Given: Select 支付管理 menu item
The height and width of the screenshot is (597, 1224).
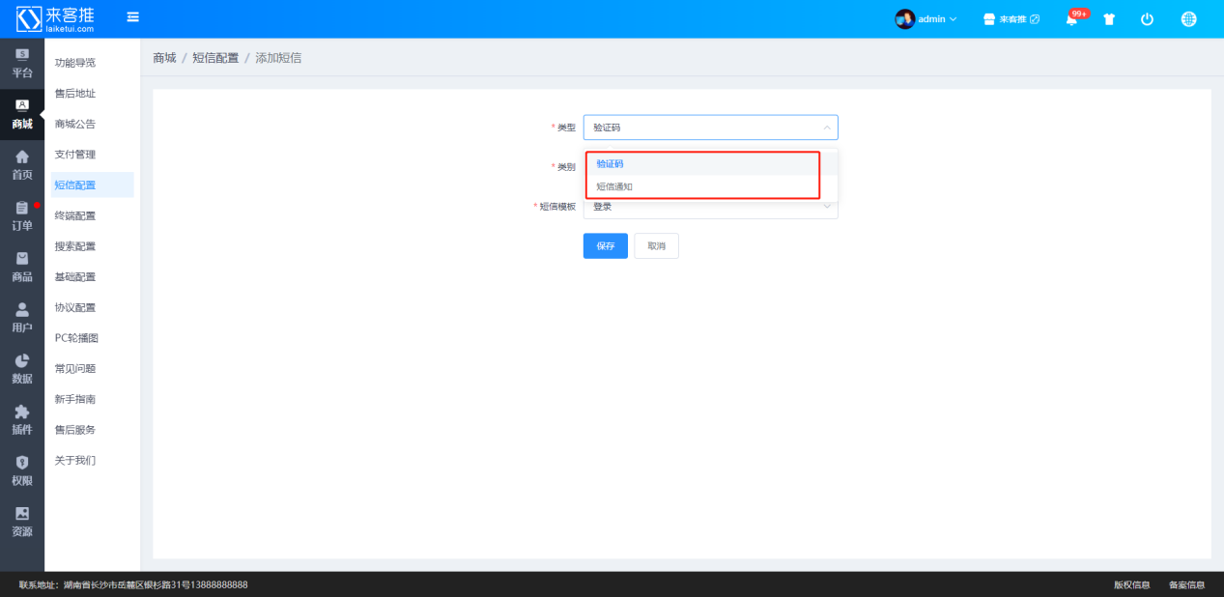Looking at the screenshot, I should (75, 155).
